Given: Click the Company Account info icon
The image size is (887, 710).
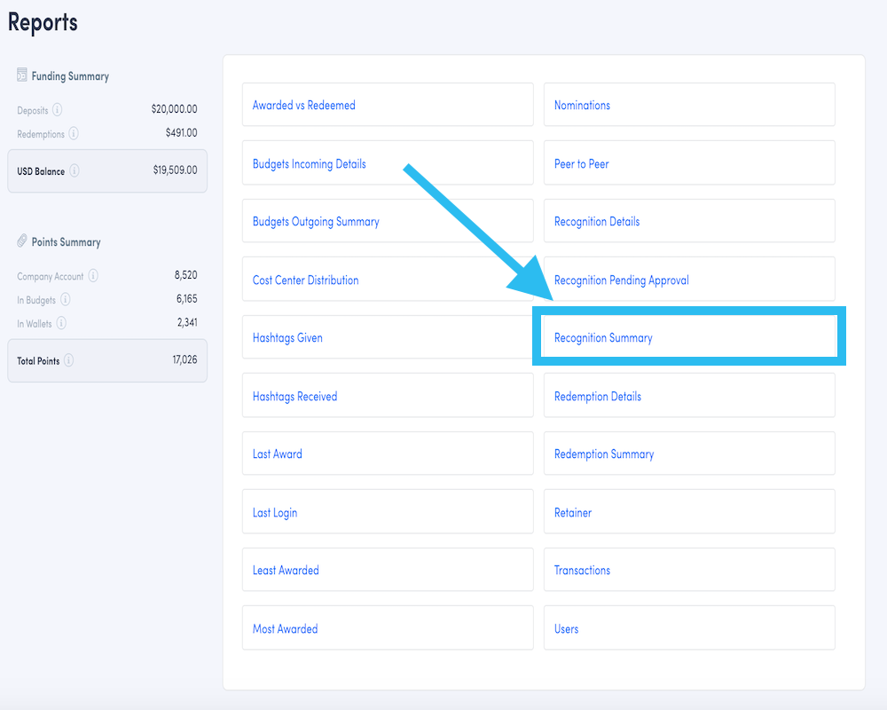Looking at the screenshot, I should (92, 275).
